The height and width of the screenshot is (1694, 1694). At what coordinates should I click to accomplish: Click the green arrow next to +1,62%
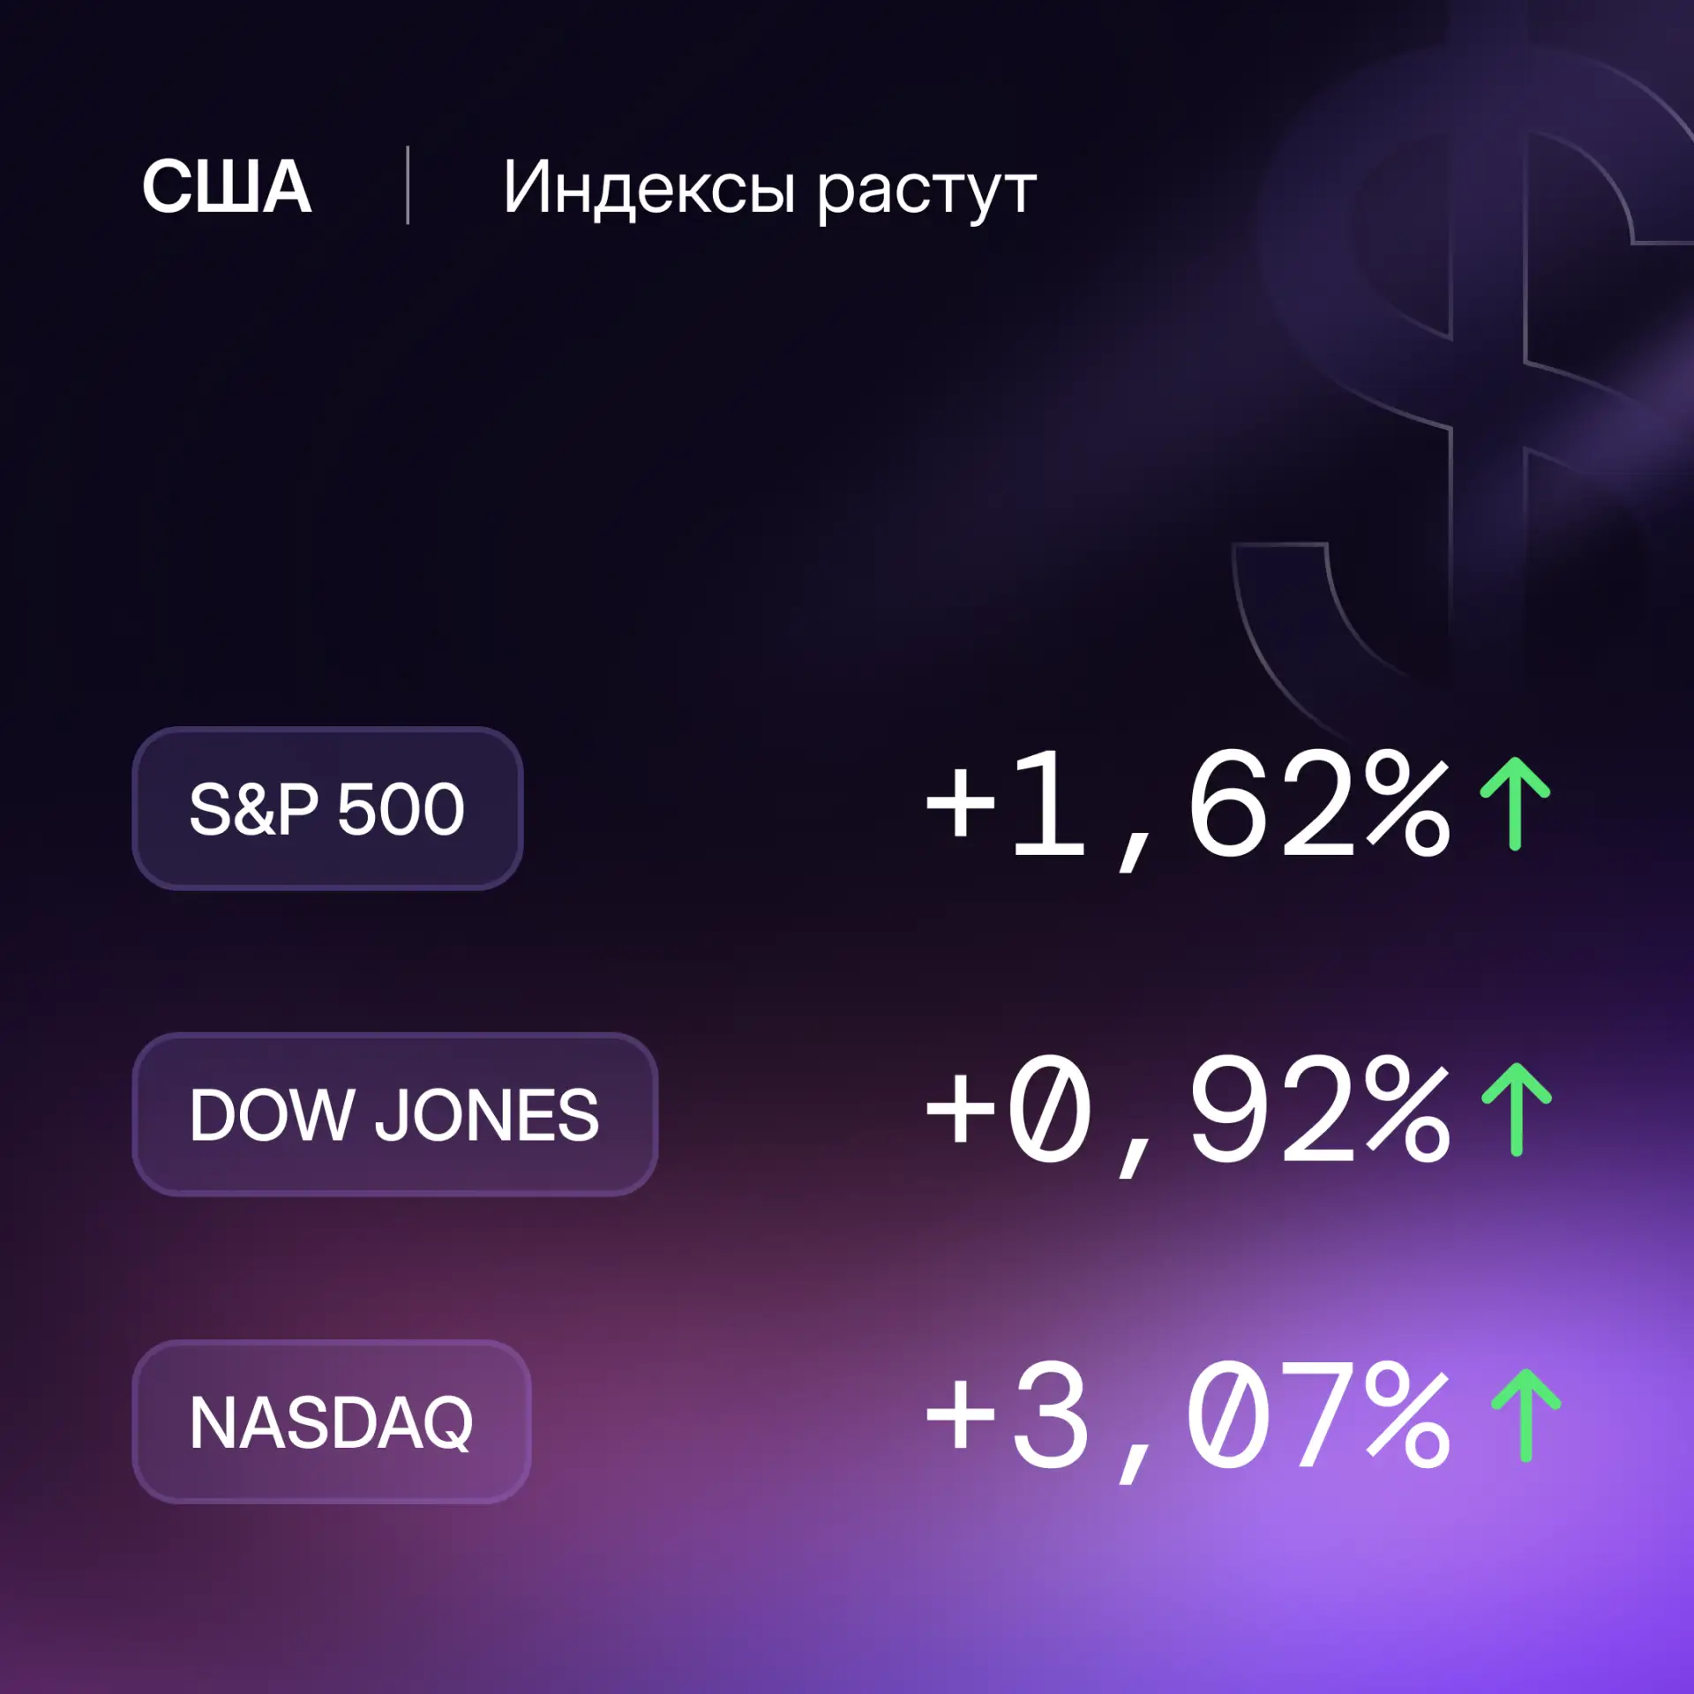coord(1515,804)
